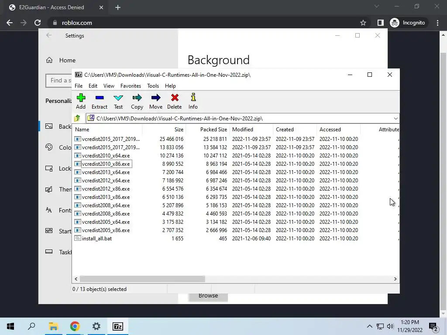Screen dimensions: 447x335
Task: Open File Explorer from the taskbar
Action: tap(53, 326)
